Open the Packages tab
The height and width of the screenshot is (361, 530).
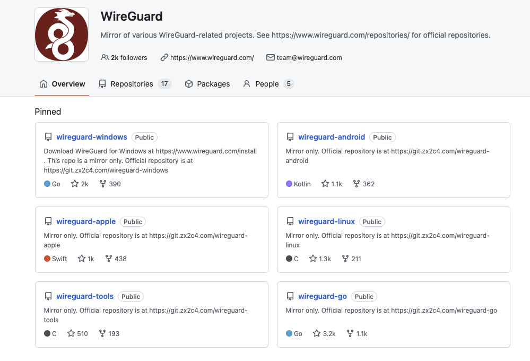tap(207, 84)
